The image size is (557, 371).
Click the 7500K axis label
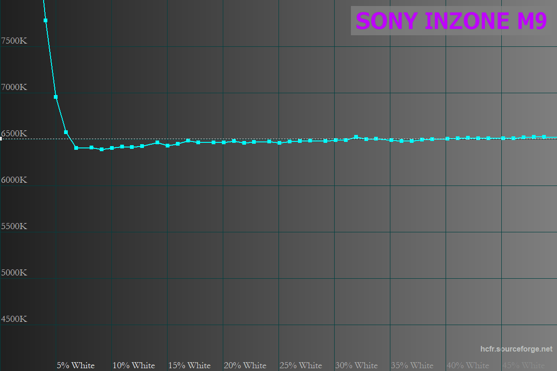pos(14,41)
